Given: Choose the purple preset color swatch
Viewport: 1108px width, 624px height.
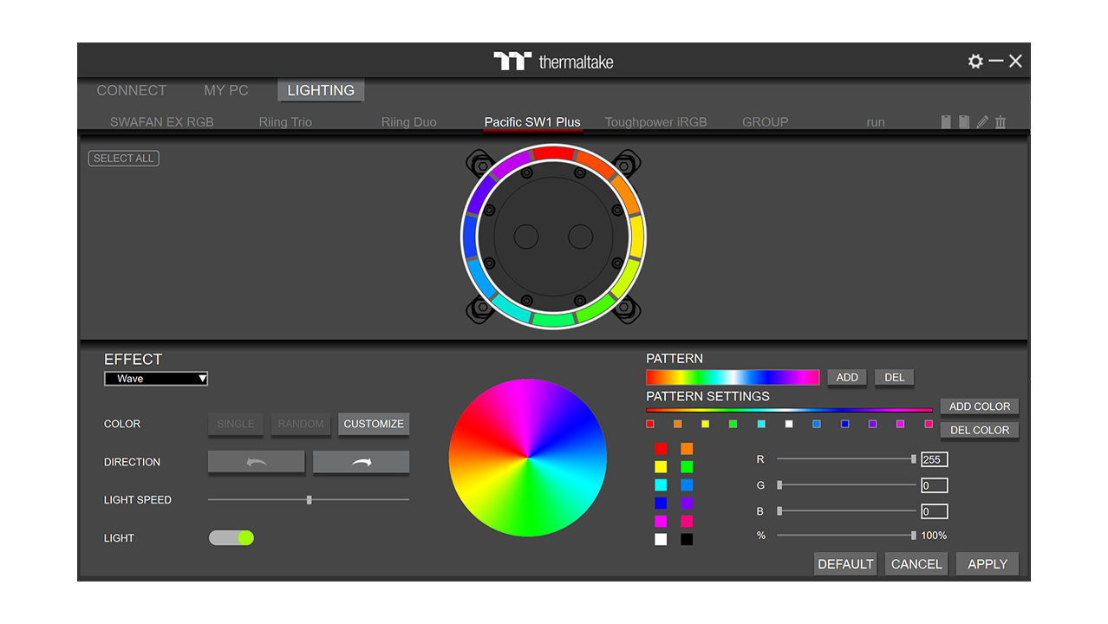Looking at the screenshot, I should point(687,503).
